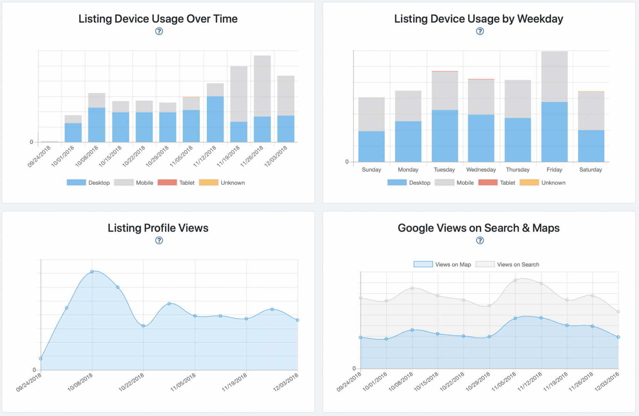Click the Friday bar in Weekday chart
Image resolution: width=639 pixels, height=416 pixels.
(554, 107)
